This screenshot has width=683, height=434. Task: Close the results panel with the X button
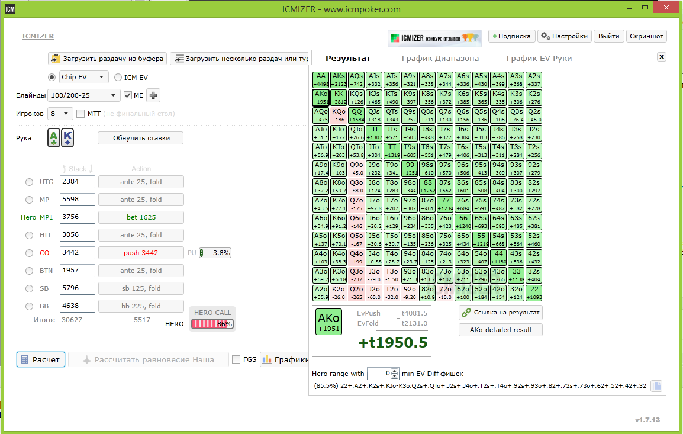[x=661, y=57]
